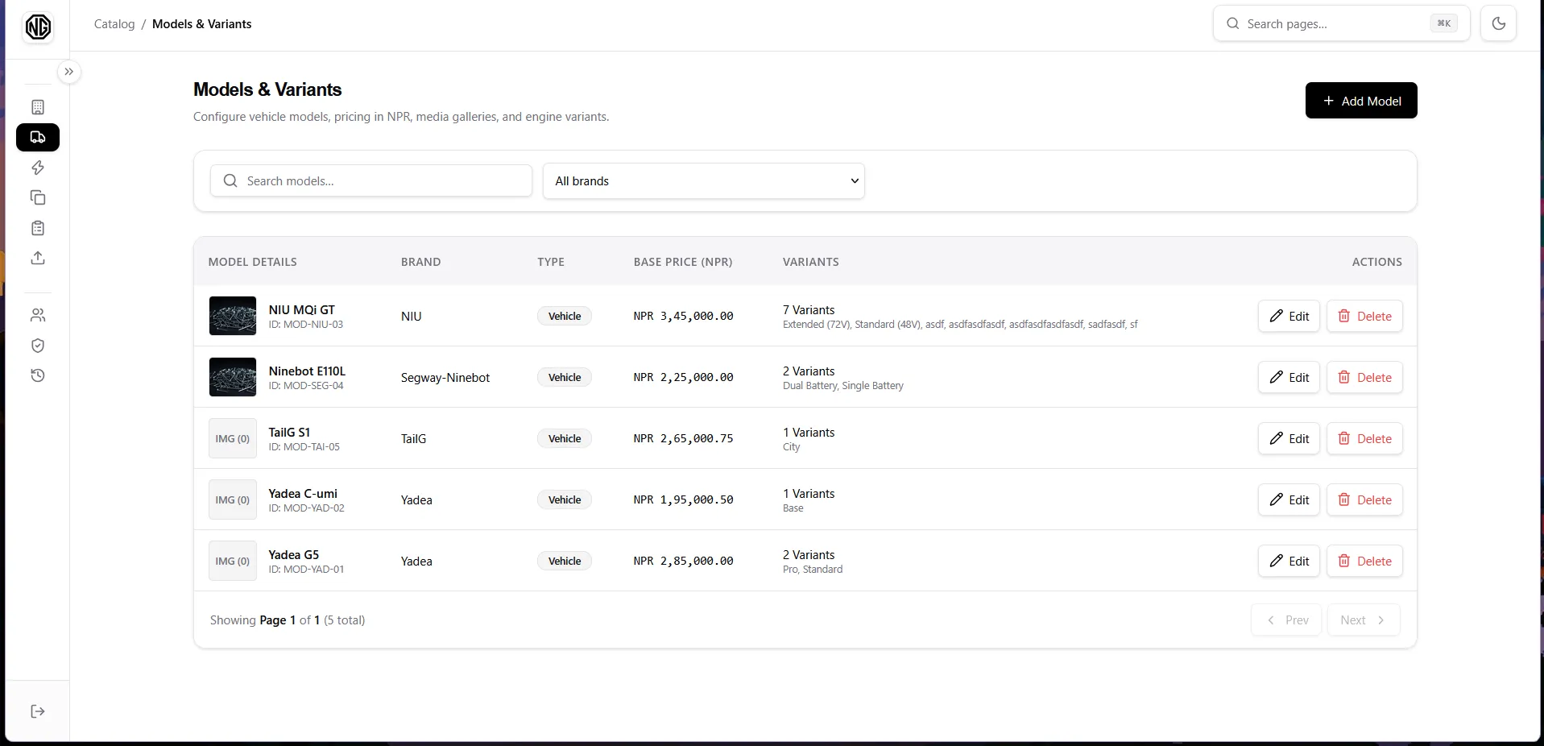Click the IMG (0) placeholder for Yadea G5
Screen dimensions: 1544x746
tap(233, 561)
